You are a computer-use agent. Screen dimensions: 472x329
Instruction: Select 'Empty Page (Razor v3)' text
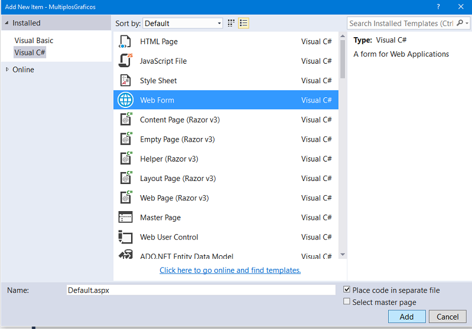pyautogui.click(x=177, y=139)
